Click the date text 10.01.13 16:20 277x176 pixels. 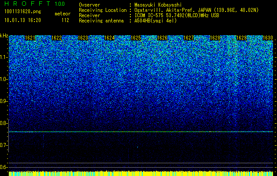[x=22, y=20]
